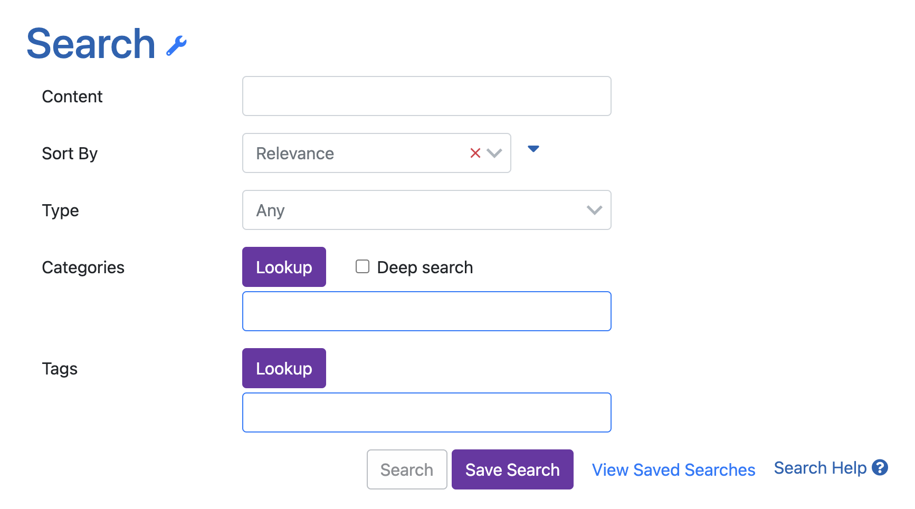Click the chevron in Sort By box
This screenshot has height=509, width=915.
point(494,153)
